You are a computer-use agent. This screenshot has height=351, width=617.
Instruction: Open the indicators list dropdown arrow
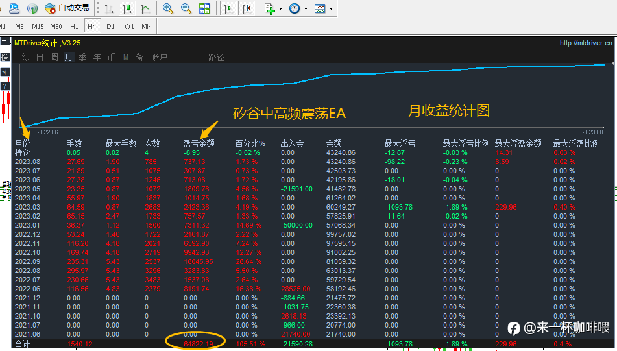(x=280, y=8)
